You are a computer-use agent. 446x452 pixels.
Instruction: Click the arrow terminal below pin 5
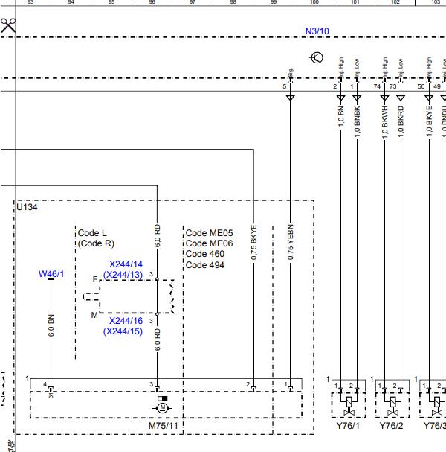point(291,98)
